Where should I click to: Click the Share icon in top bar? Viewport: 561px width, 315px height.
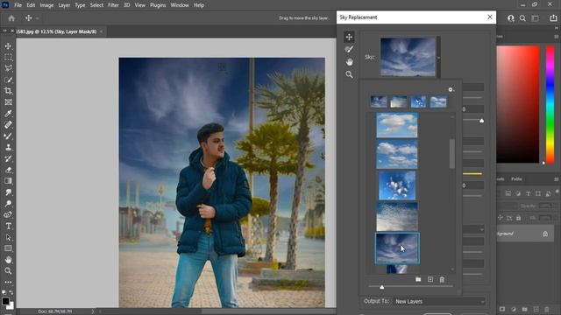coord(553,18)
